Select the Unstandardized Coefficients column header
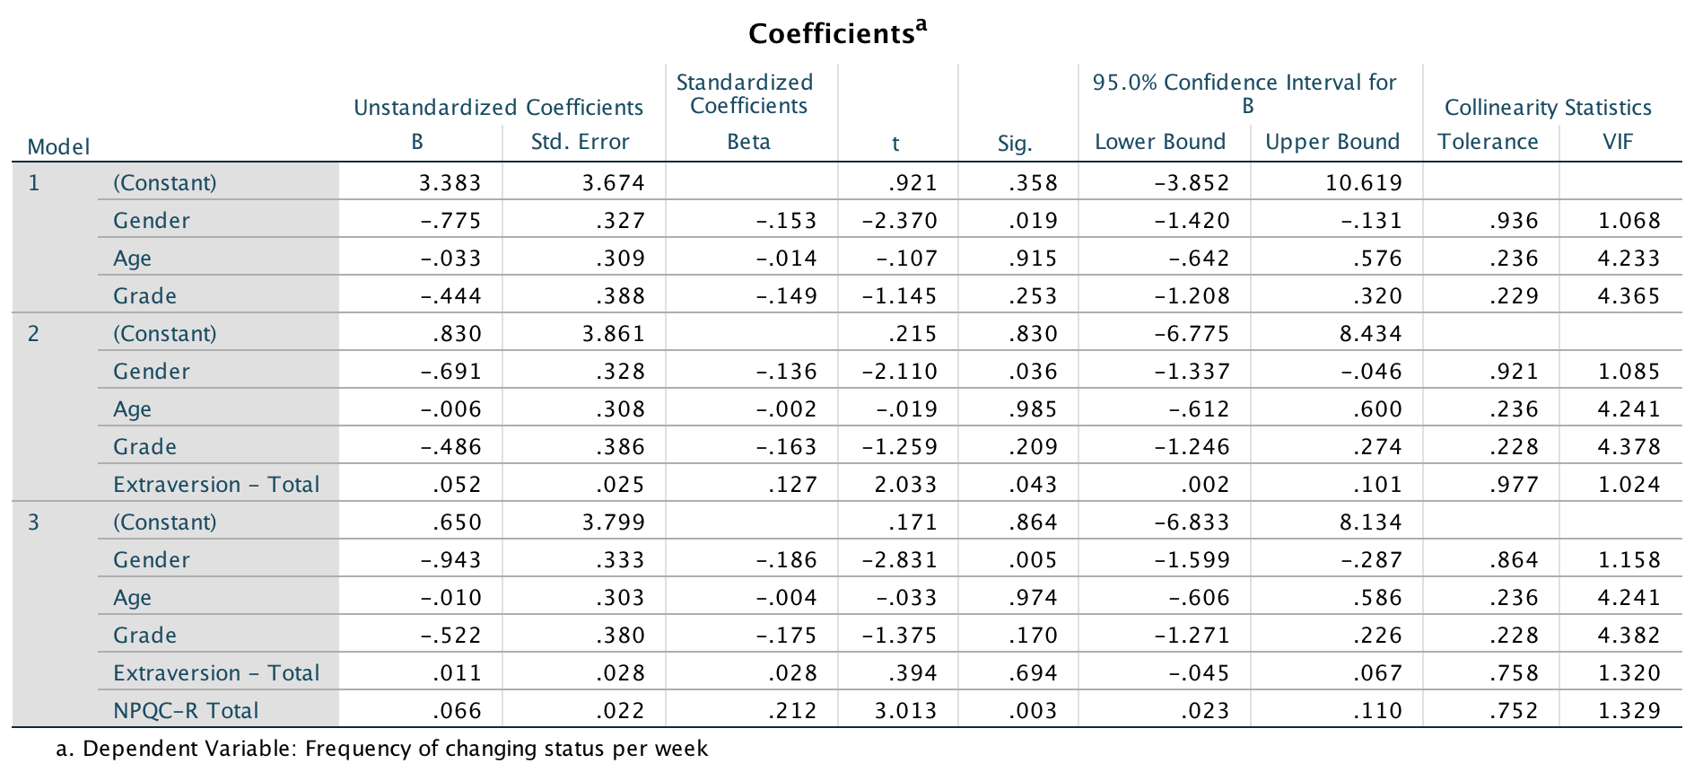 pos(498,108)
